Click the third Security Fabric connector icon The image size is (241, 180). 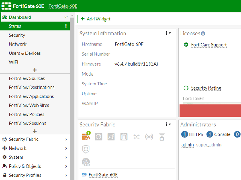[x=111, y=137]
